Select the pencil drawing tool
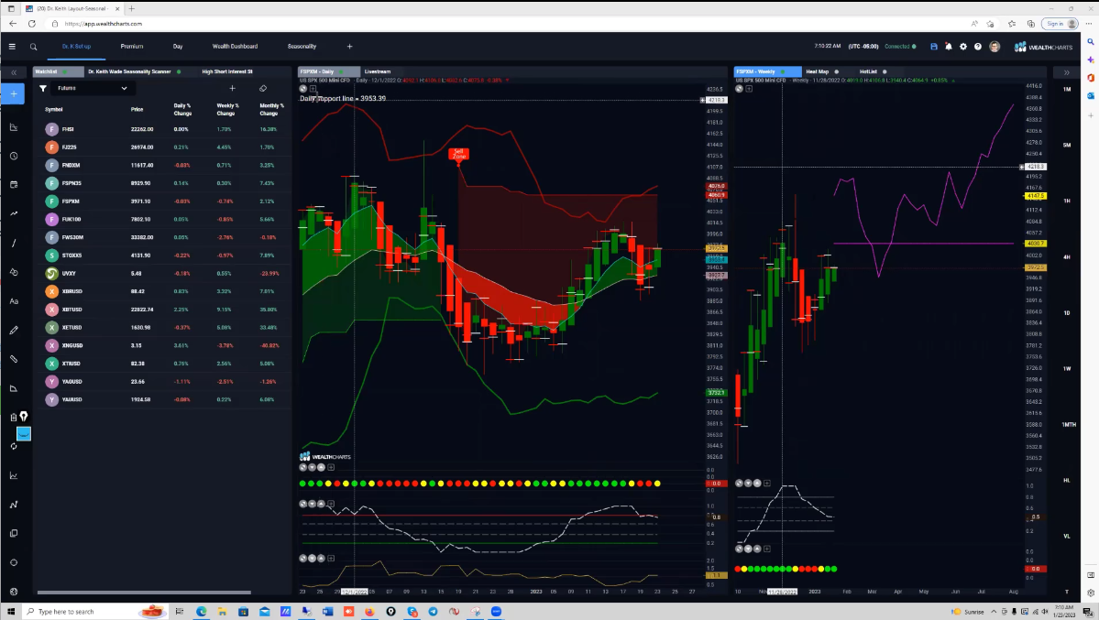This screenshot has width=1099, height=620. [x=14, y=330]
